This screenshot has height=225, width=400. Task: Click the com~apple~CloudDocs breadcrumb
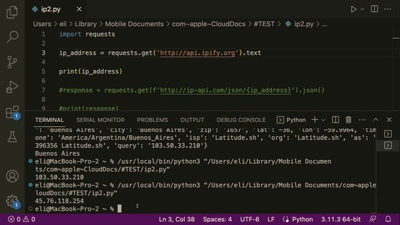pos(209,24)
